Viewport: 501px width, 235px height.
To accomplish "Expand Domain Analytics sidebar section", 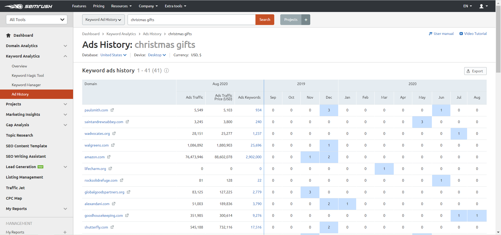I will (x=65, y=46).
